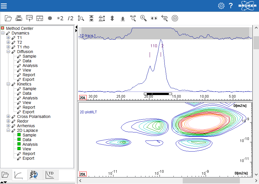Switch to the protein structure tab
The width and height of the screenshot is (259, 184).
point(35,174)
